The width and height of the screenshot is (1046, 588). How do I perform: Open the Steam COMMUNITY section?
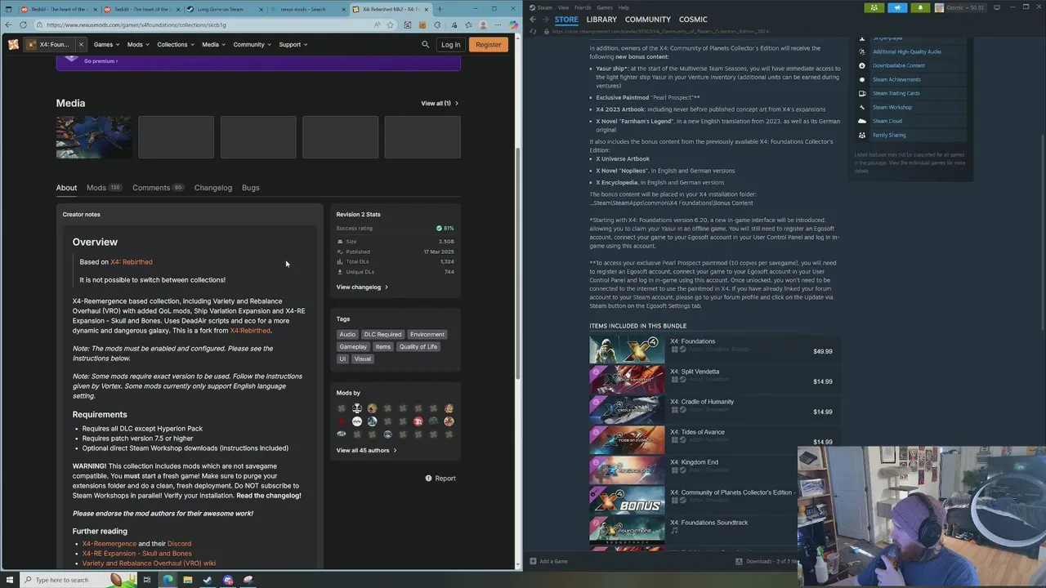point(648,19)
